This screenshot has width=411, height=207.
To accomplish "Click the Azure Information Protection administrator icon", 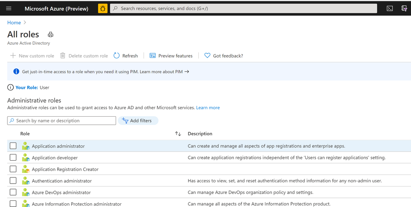I will point(26,204).
